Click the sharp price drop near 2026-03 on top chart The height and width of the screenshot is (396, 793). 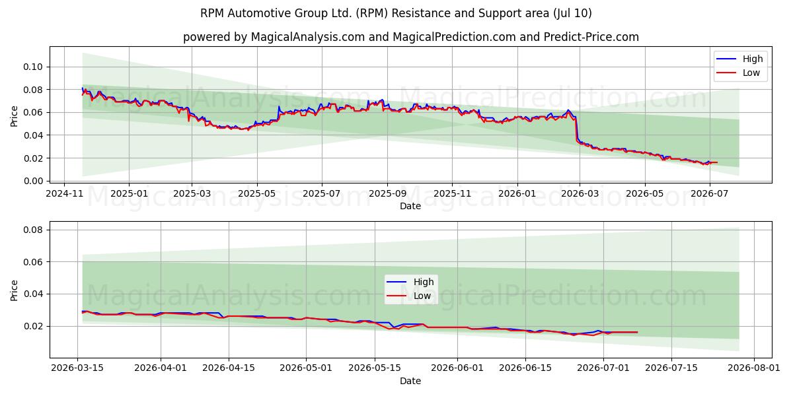(576, 129)
